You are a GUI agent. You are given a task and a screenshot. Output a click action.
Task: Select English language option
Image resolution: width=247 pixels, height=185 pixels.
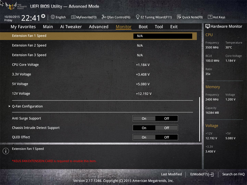tap(61, 17)
